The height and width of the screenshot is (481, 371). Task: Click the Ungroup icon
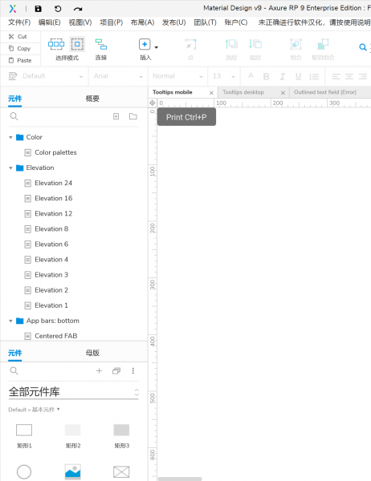click(x=323, y=44)
